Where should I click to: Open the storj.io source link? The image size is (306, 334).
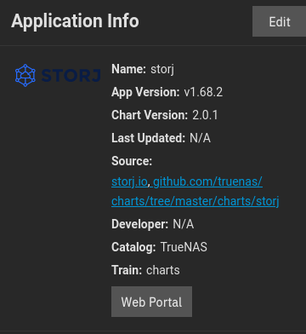coord(129,181)
